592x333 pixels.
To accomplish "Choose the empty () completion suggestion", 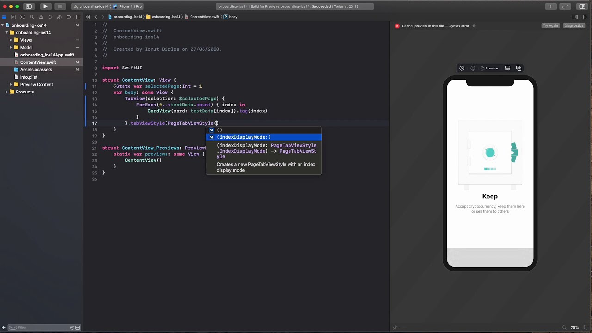I will [264, 130].
